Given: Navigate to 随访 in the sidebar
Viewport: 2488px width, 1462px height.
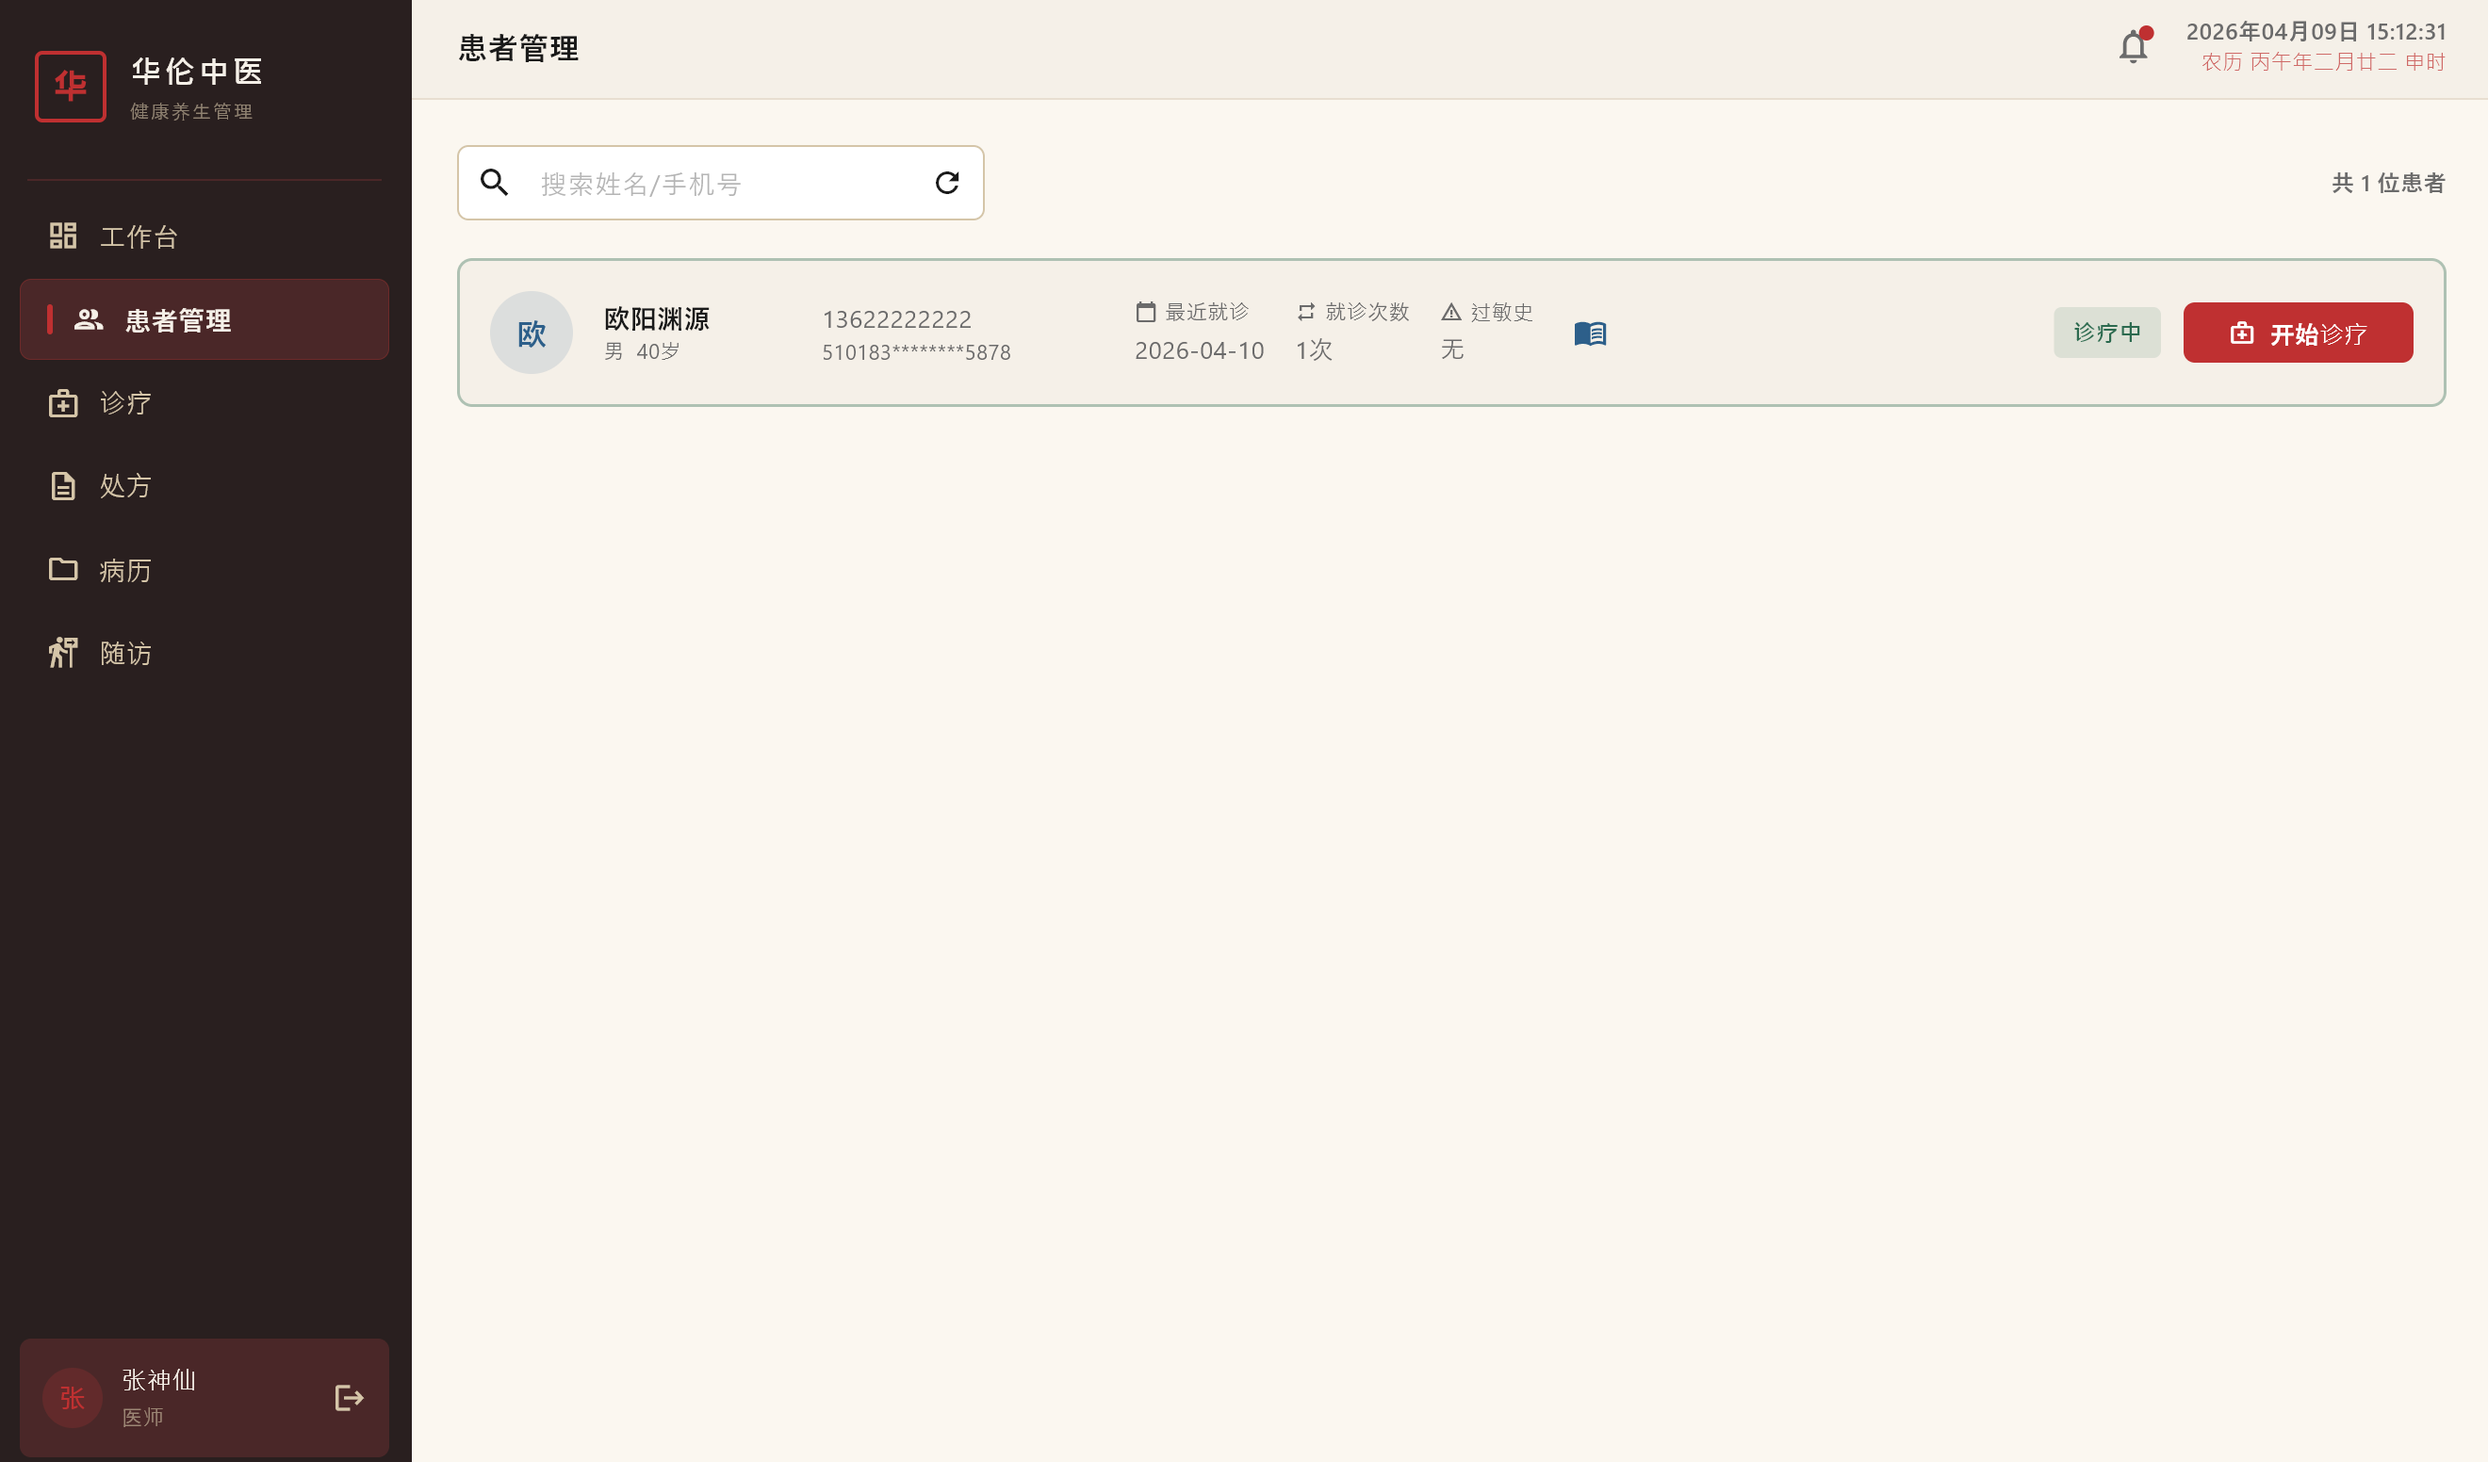Looking at the screenshot, I should (x=125, y=653).
